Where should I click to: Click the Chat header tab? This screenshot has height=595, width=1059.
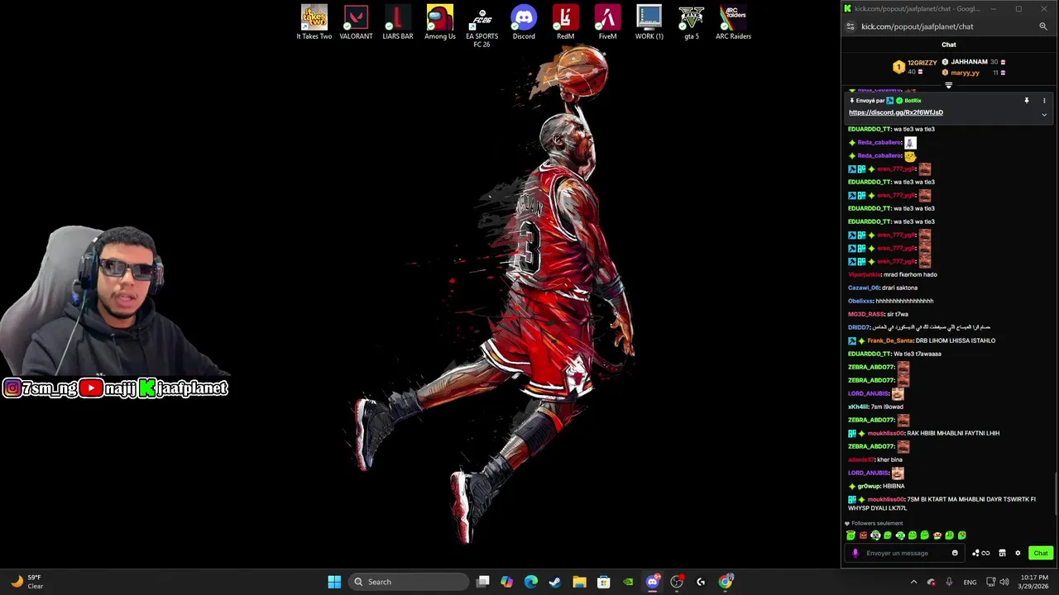pyautogui.click(x=949, y=45)
